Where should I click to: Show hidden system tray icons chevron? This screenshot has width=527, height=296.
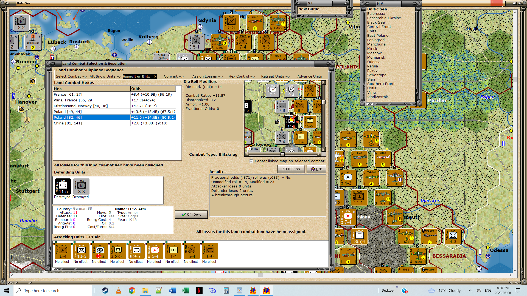click(x=470, y=291)
